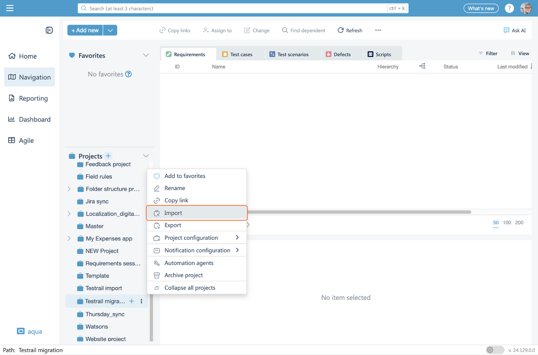Set page size to 100 items
The width and height of the screenshot is (538, 355).
(x=507, y=222)
